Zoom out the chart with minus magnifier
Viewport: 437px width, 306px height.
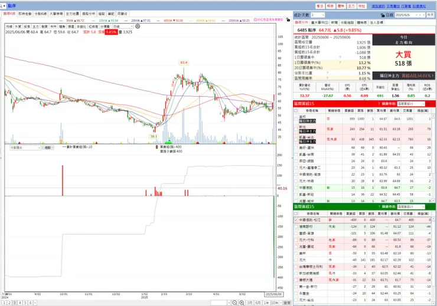234,302
